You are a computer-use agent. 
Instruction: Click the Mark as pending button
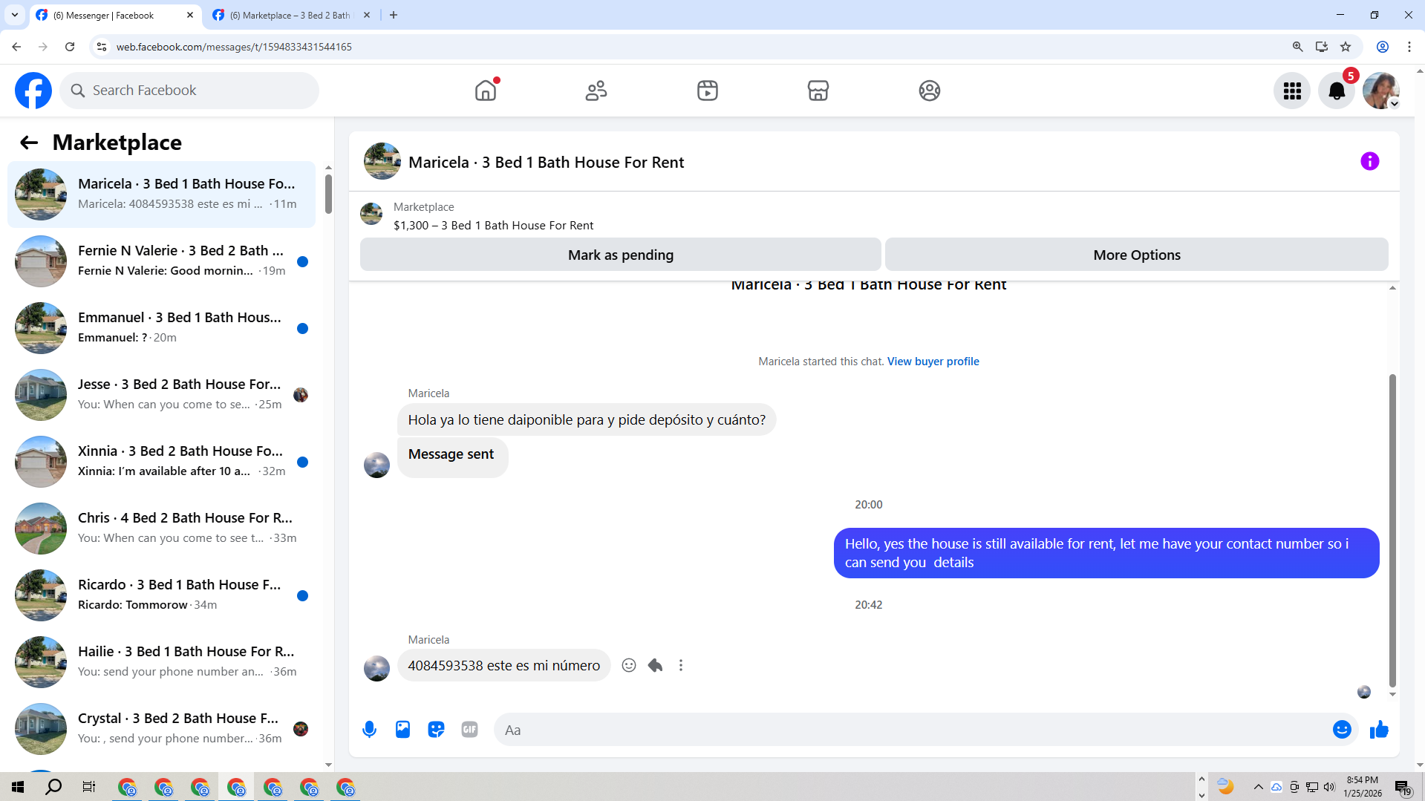(x=621, y=255)
